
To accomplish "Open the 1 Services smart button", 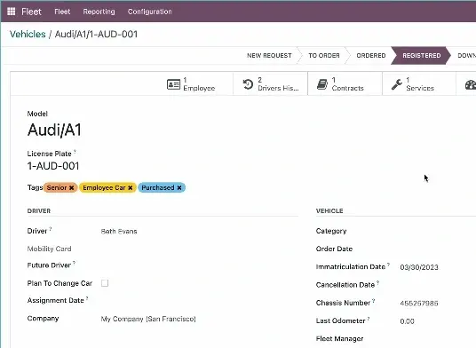I will pos(419,84).
